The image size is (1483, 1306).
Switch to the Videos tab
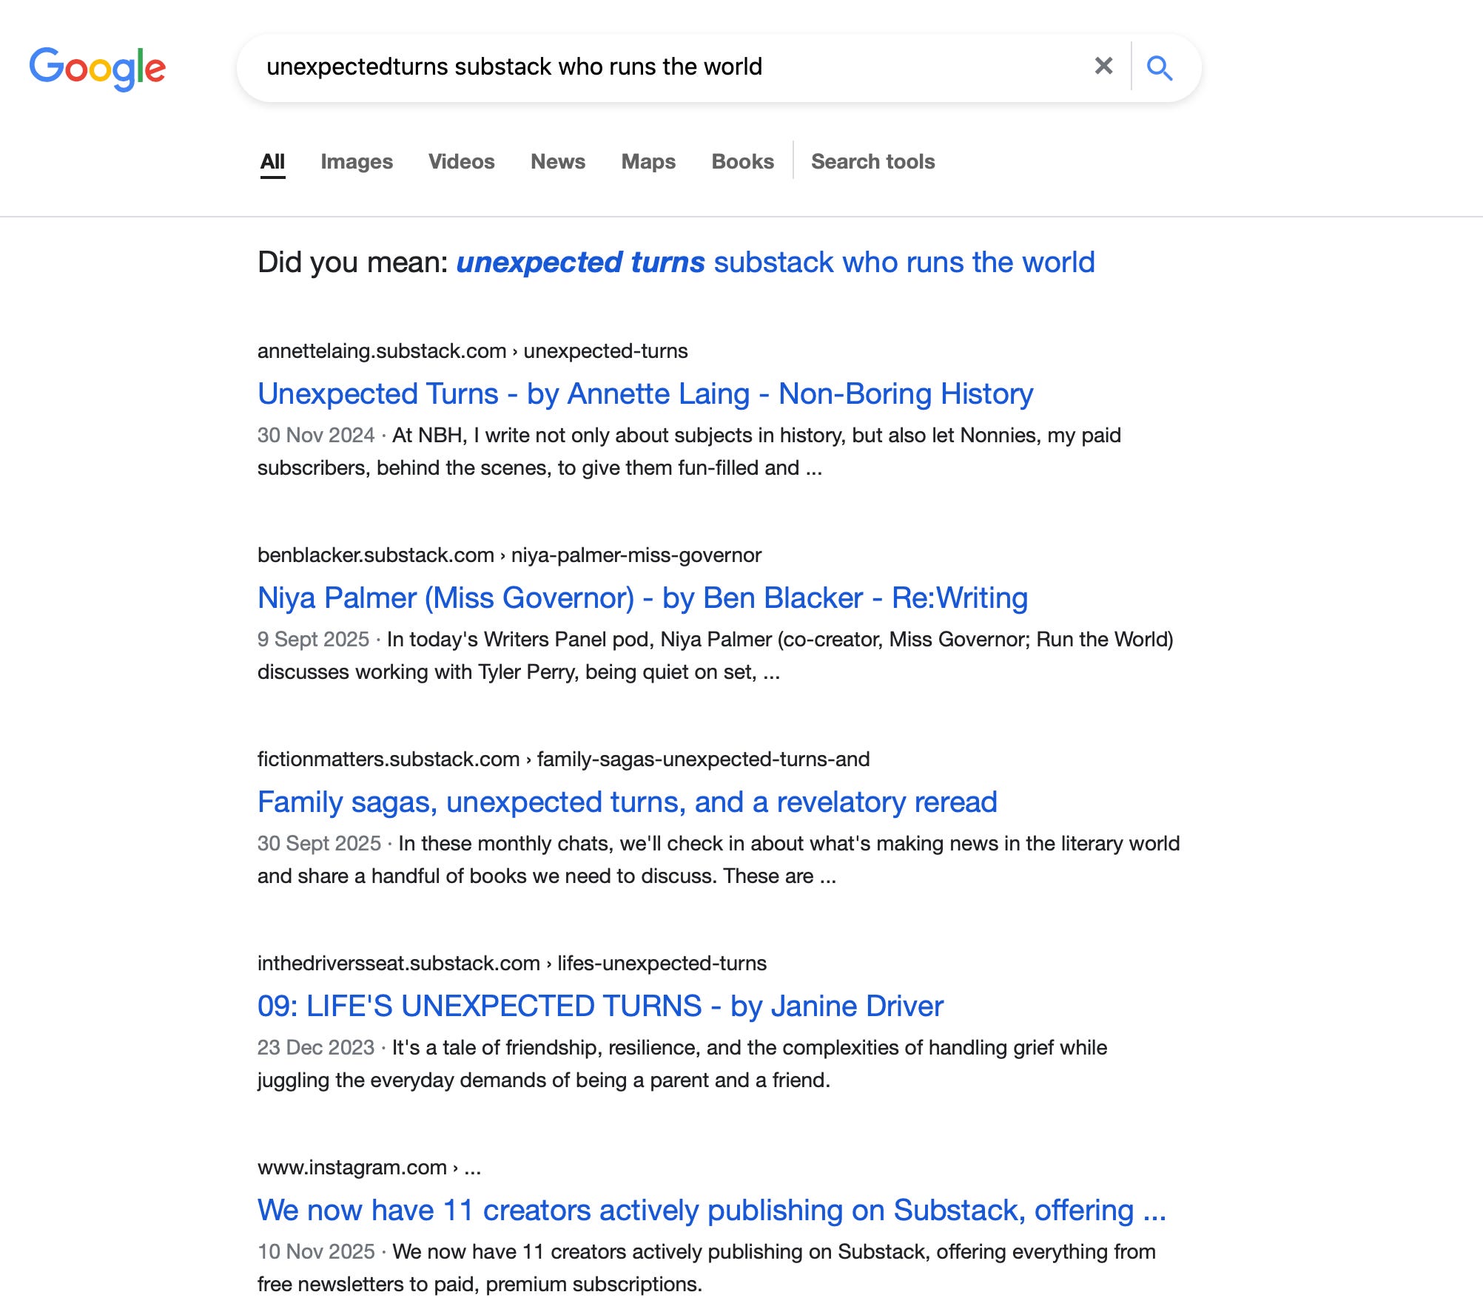(461, 161)
